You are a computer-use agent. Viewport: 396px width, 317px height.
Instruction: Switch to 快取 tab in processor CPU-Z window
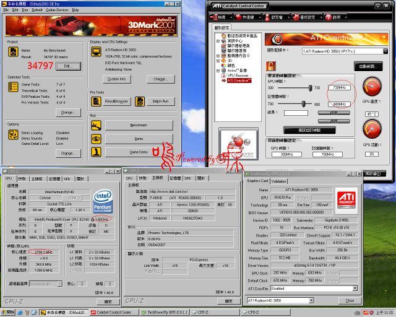click(x=22, y=179)
